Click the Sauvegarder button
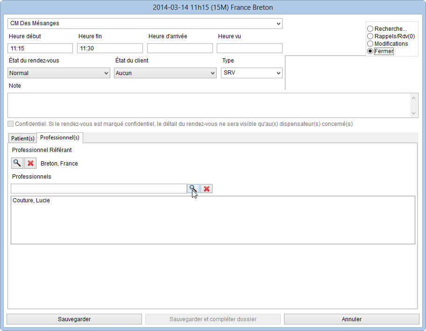Image resolution: width=426 pixels, height=331 pixels. (x=74, y=319)
